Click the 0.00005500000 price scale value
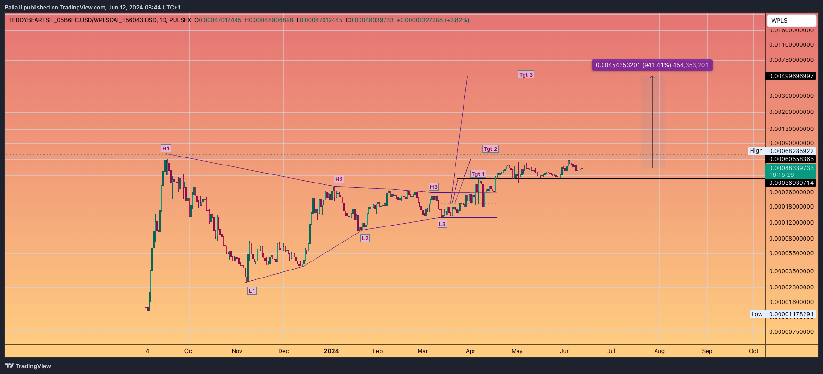The height and width of the screenshot is (374, 823). click(x=791, y=253)
